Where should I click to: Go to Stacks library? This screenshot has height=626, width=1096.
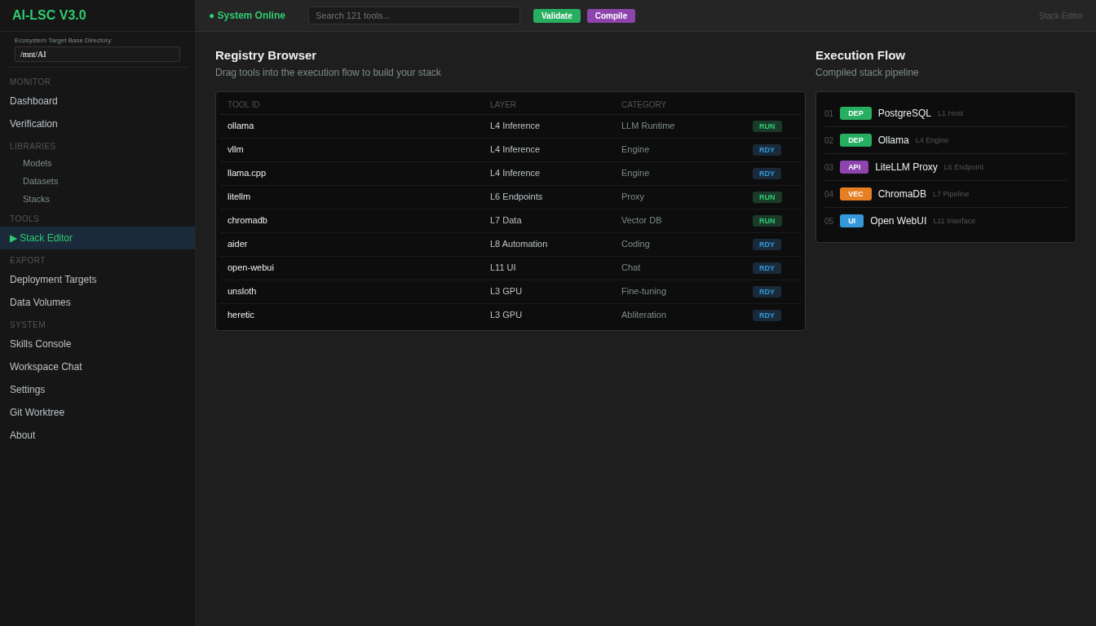pos(97,199)
